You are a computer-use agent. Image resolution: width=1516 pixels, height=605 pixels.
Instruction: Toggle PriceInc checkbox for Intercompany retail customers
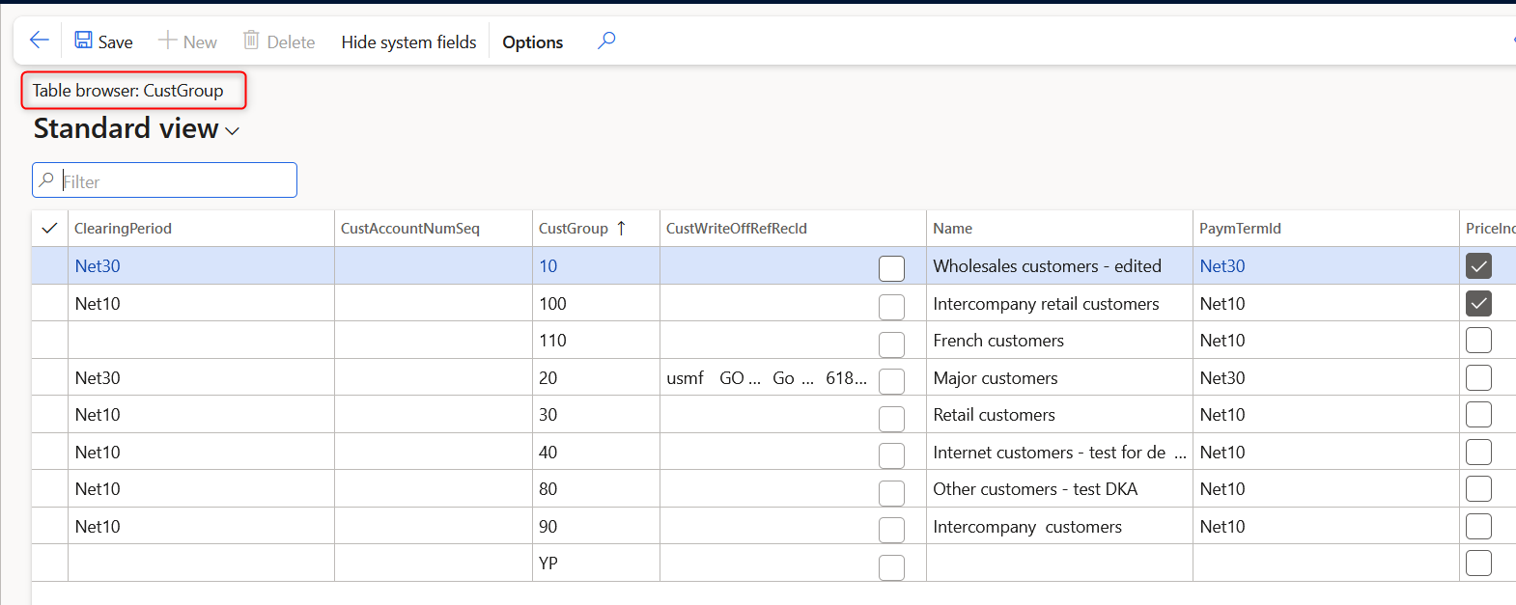1478,304
